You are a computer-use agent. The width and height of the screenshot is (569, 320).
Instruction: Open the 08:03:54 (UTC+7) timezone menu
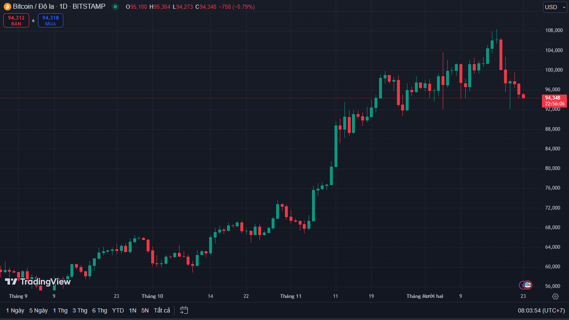click(x=541, y=310)
